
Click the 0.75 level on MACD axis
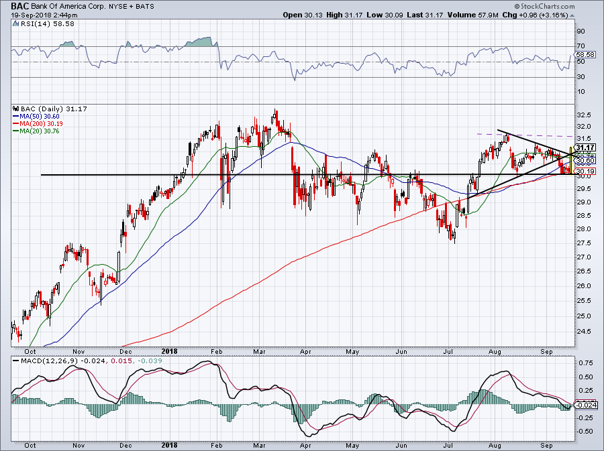[x=585, y=363]
